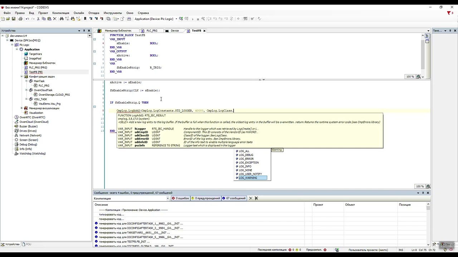Open the Отладка menu
Viewport: 458px width, 257px height.
coord(94,13)
